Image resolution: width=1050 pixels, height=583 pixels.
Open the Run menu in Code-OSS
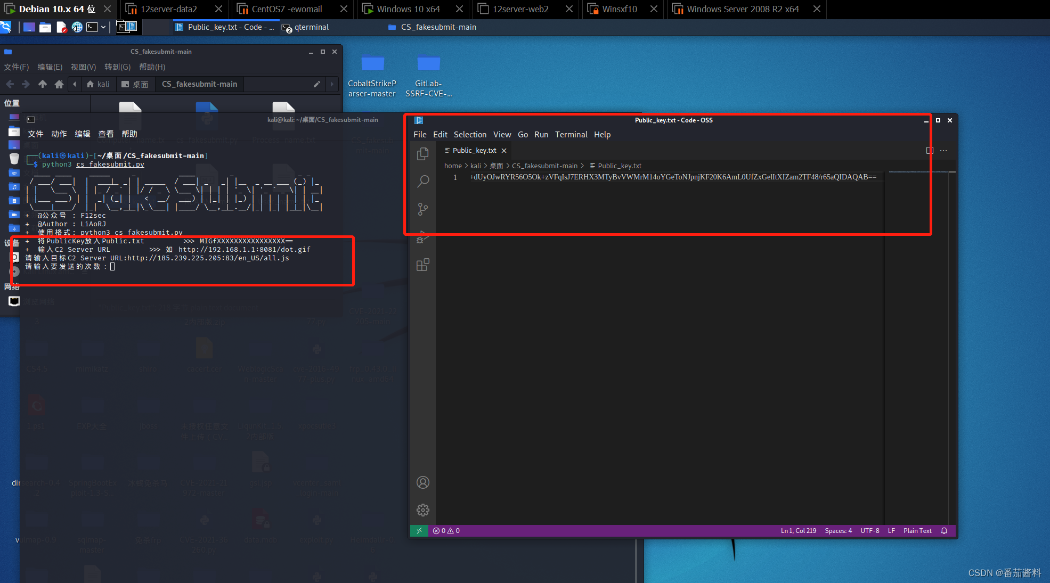pyautogui.click(x=541, y=135)
